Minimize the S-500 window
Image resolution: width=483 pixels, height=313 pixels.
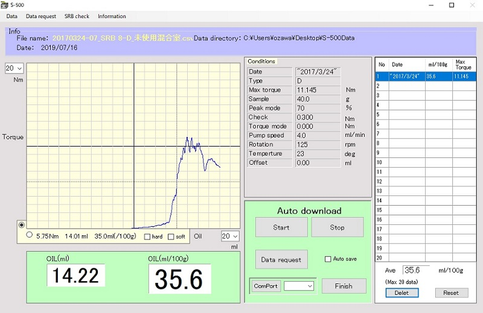click(x=431, y=5)
